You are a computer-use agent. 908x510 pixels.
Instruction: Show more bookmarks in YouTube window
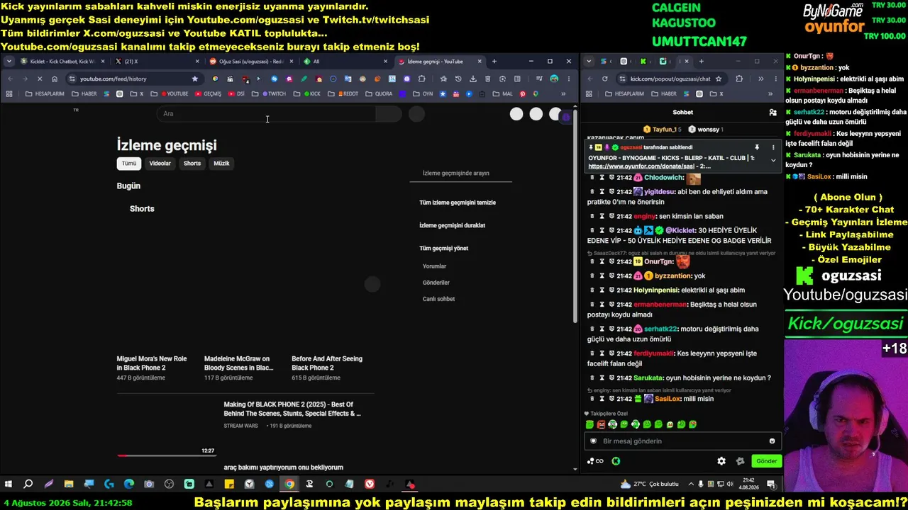pos(563,93)
